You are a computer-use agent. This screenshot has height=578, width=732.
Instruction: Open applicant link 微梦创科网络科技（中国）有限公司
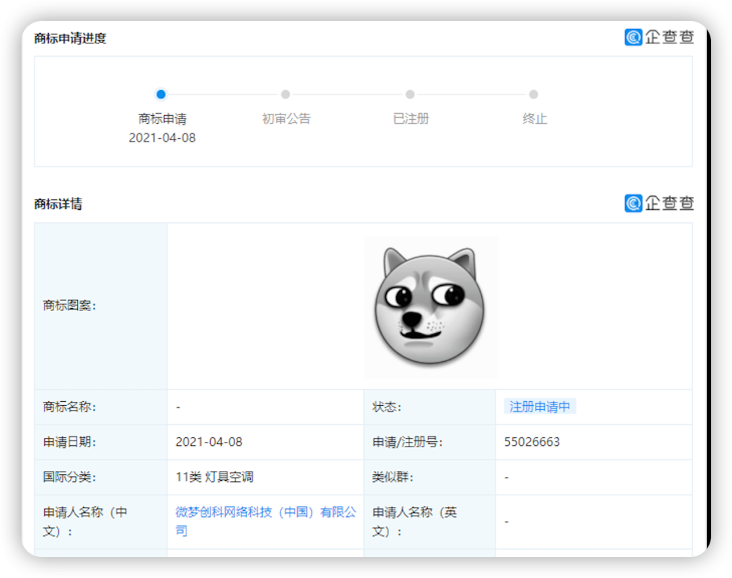pyautogui.click(x=266, y=521)
